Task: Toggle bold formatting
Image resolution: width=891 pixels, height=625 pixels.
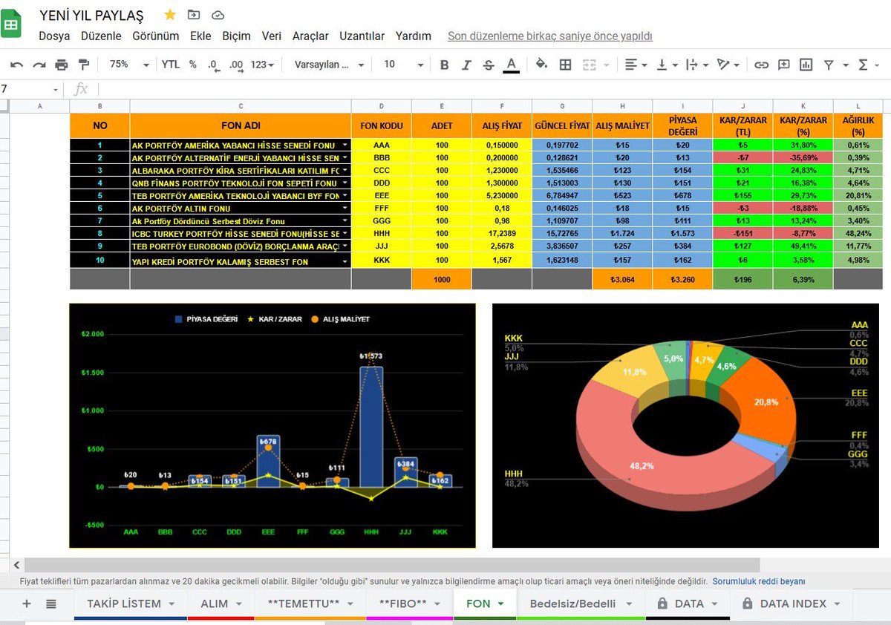Action: [444, 65]
